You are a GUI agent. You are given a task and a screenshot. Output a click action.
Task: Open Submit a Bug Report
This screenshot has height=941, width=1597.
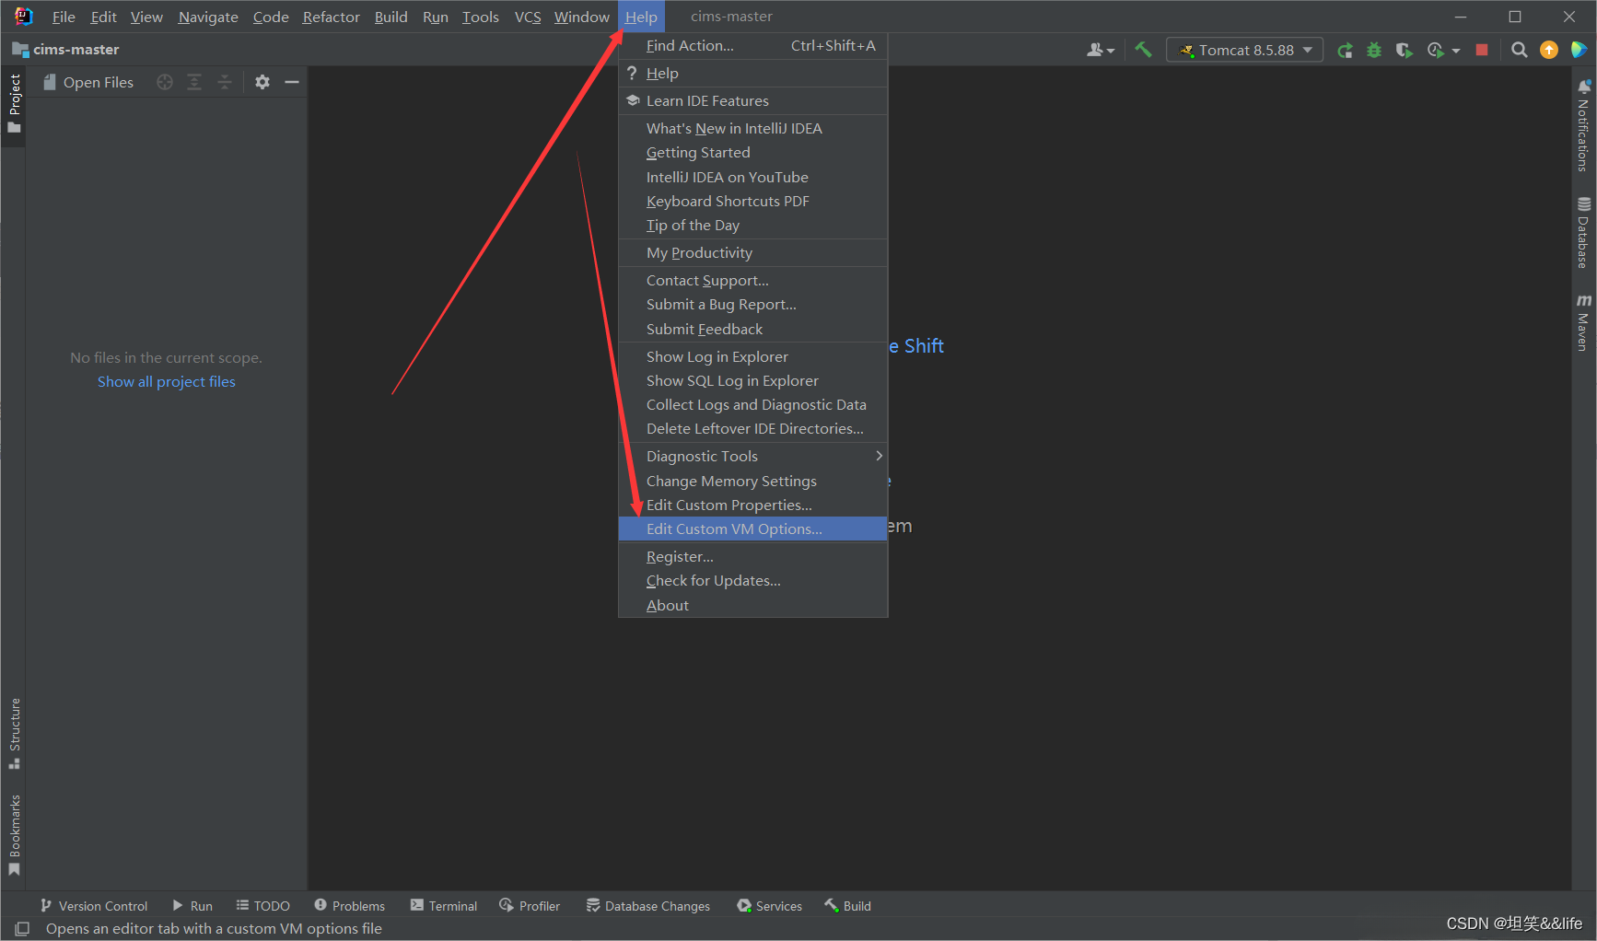(x=753, y=304)
